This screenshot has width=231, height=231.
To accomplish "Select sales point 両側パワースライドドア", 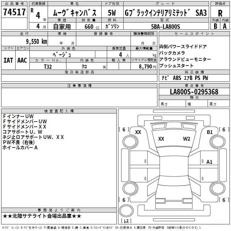I will click(183, 47).
